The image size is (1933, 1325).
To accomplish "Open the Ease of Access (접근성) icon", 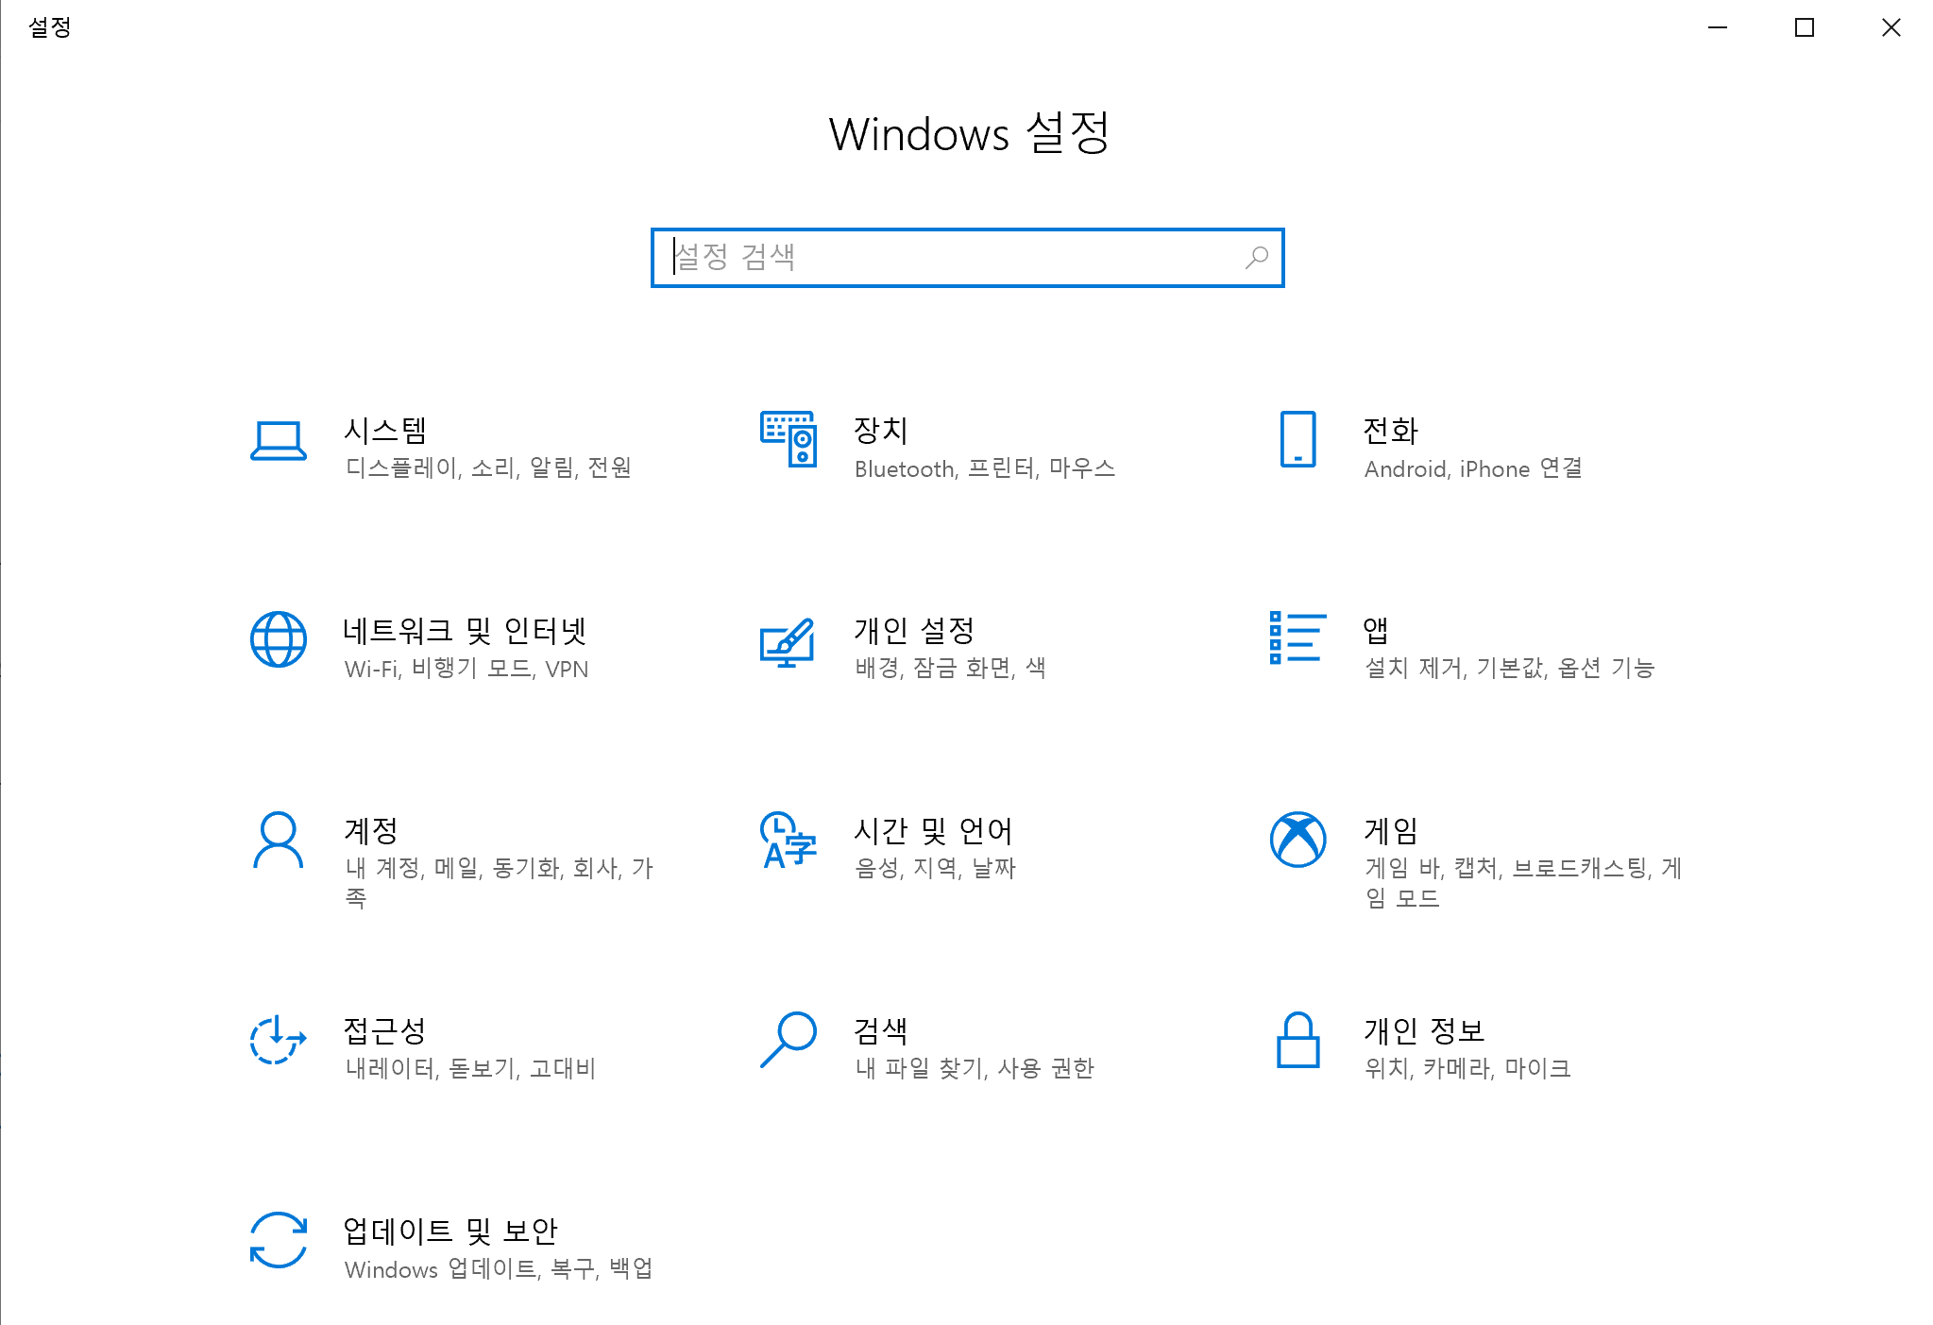I will click(x=278, y=1040).
